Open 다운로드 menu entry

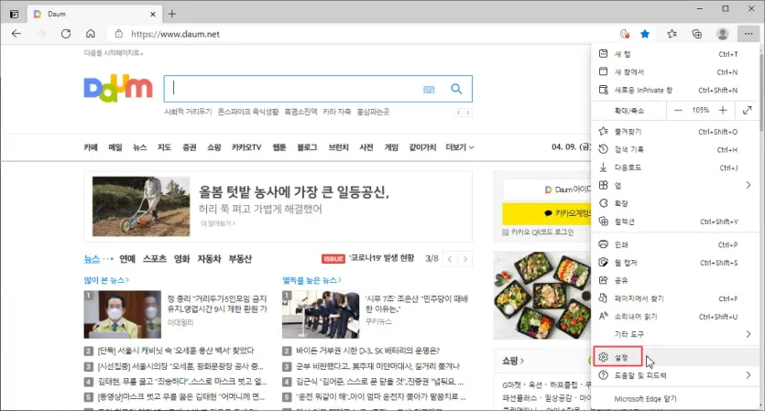(675, 168)
